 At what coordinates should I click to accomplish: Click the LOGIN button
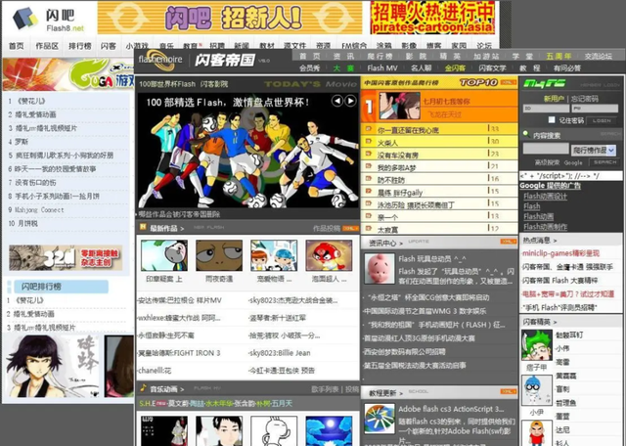602,120
